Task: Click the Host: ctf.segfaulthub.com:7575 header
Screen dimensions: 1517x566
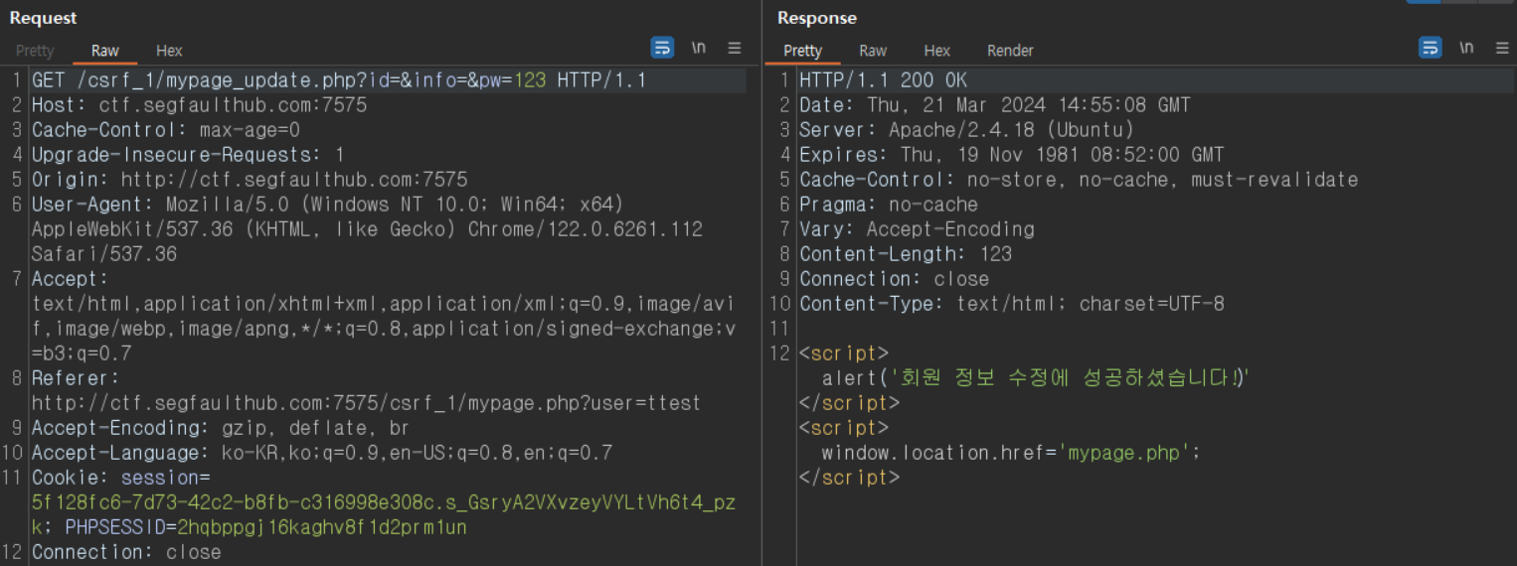Action: tap(199, 105)
